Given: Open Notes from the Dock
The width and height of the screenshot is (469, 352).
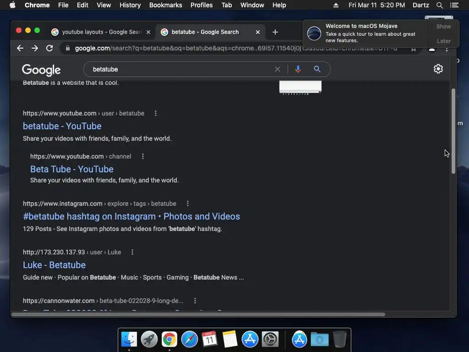Looking at the screenshot, I should point(230,340).
